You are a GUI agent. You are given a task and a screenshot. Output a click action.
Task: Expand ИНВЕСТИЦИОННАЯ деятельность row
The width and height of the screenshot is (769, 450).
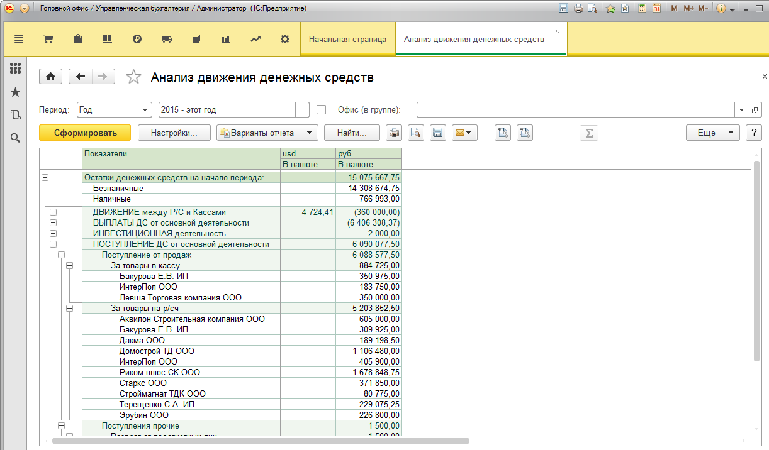pyautogui.click(x=53, y=234)
